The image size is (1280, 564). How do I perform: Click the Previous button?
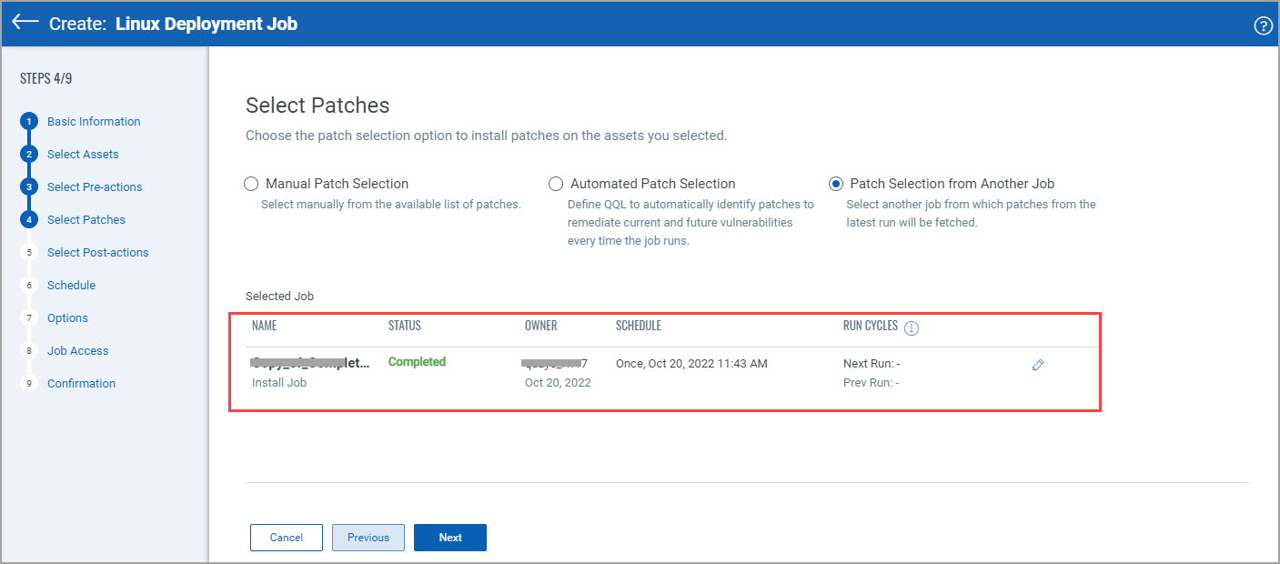368,538
